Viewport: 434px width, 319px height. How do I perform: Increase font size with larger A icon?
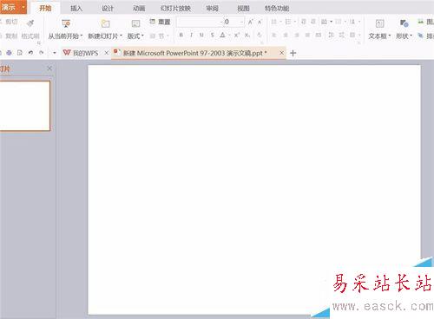(x=251, y=22)
